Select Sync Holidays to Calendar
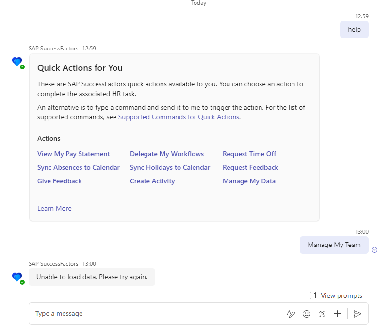 click(x=170, y=168)
